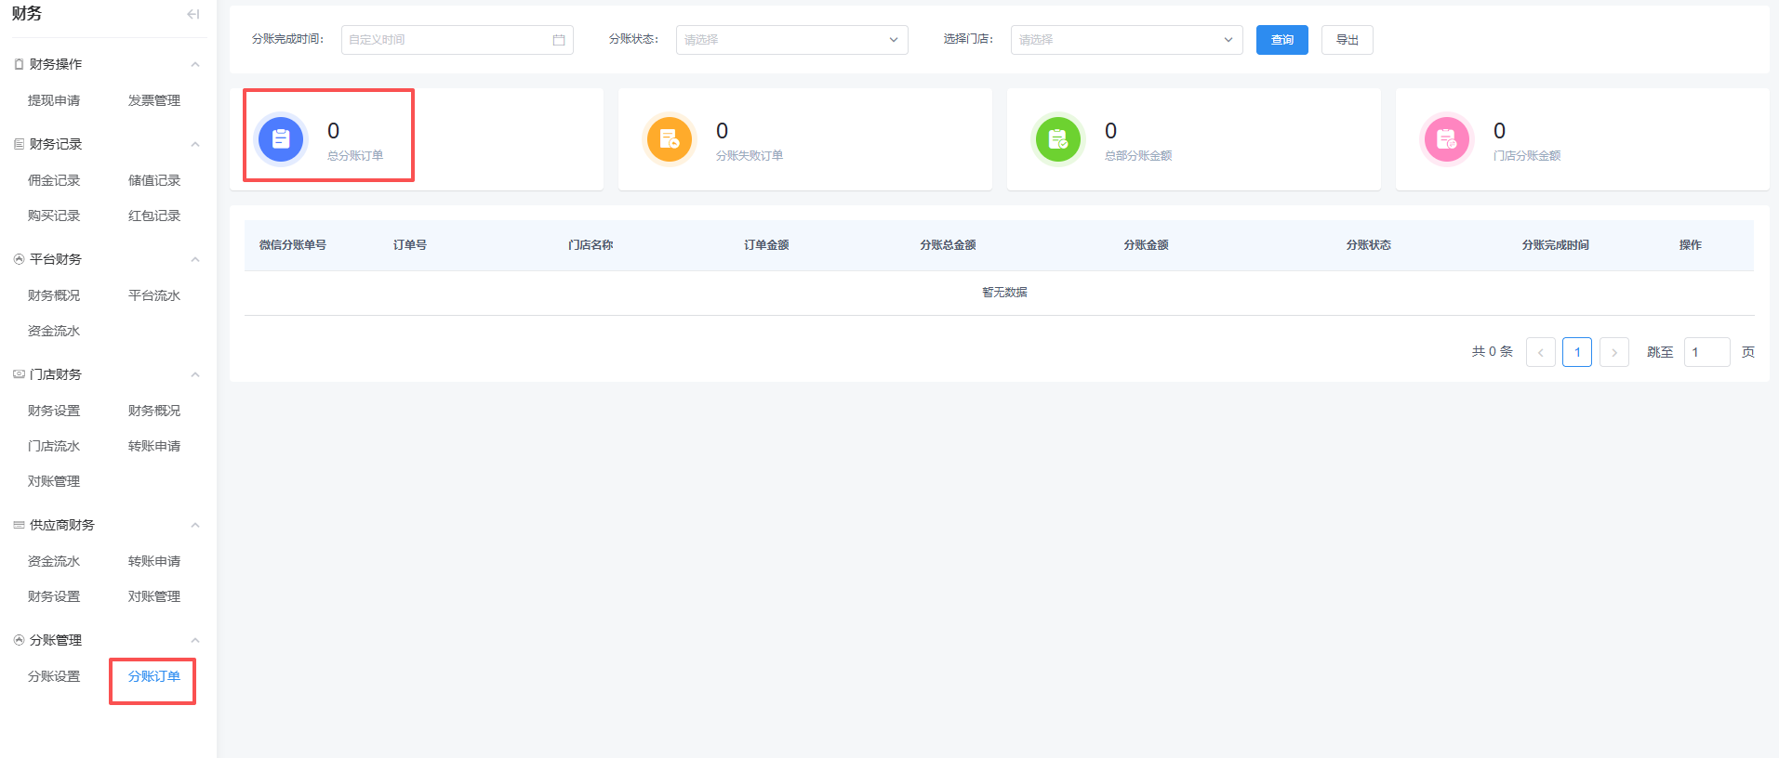Click the pink 门店分账金额 icon
1779x758 pixels.
tap(1447, 139)
